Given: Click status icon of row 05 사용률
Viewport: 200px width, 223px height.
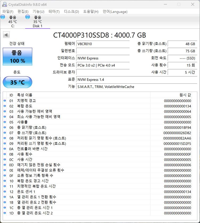Looking at the screenshot, I should click(5, 122).
